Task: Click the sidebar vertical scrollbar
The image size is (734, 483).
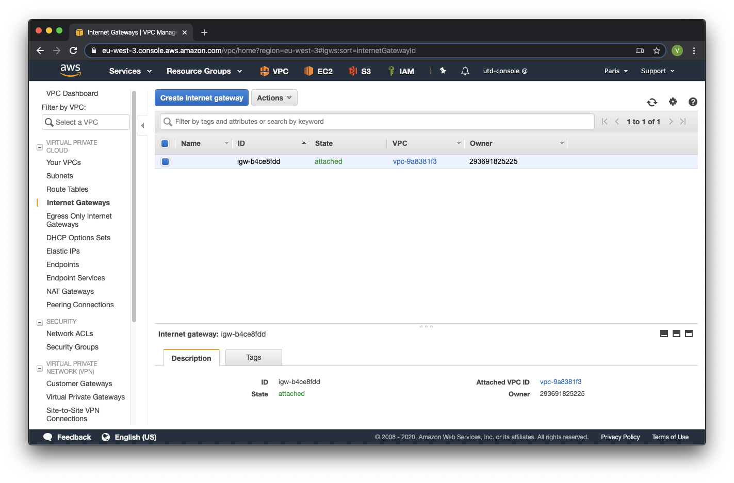Action: click(134, 206)
